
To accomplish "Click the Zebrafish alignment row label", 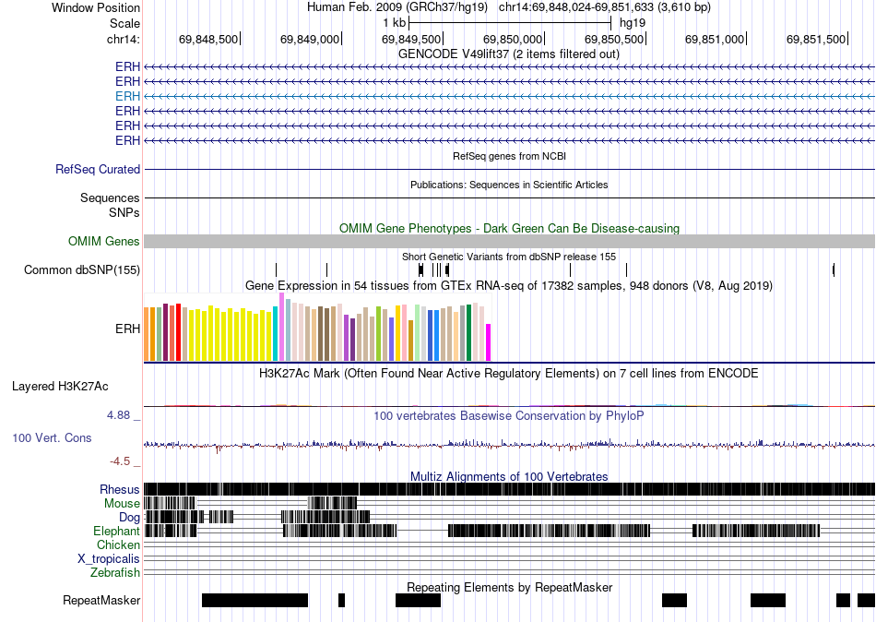I will click(x=115, y=573).
